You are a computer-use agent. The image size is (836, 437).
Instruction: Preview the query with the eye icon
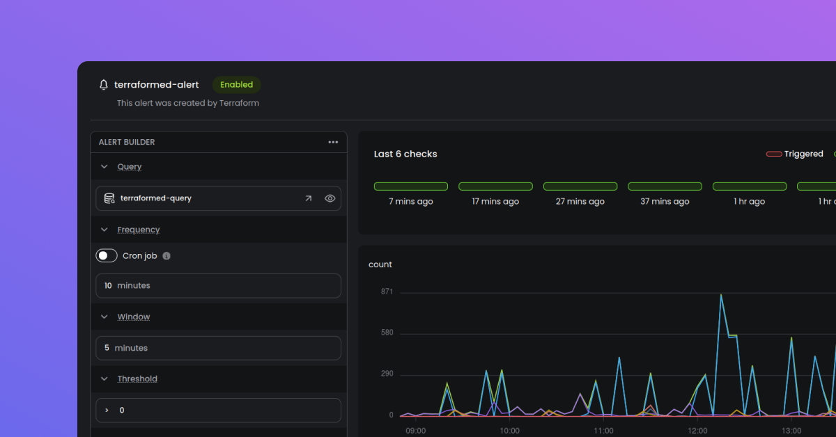(x=330, y=198)
